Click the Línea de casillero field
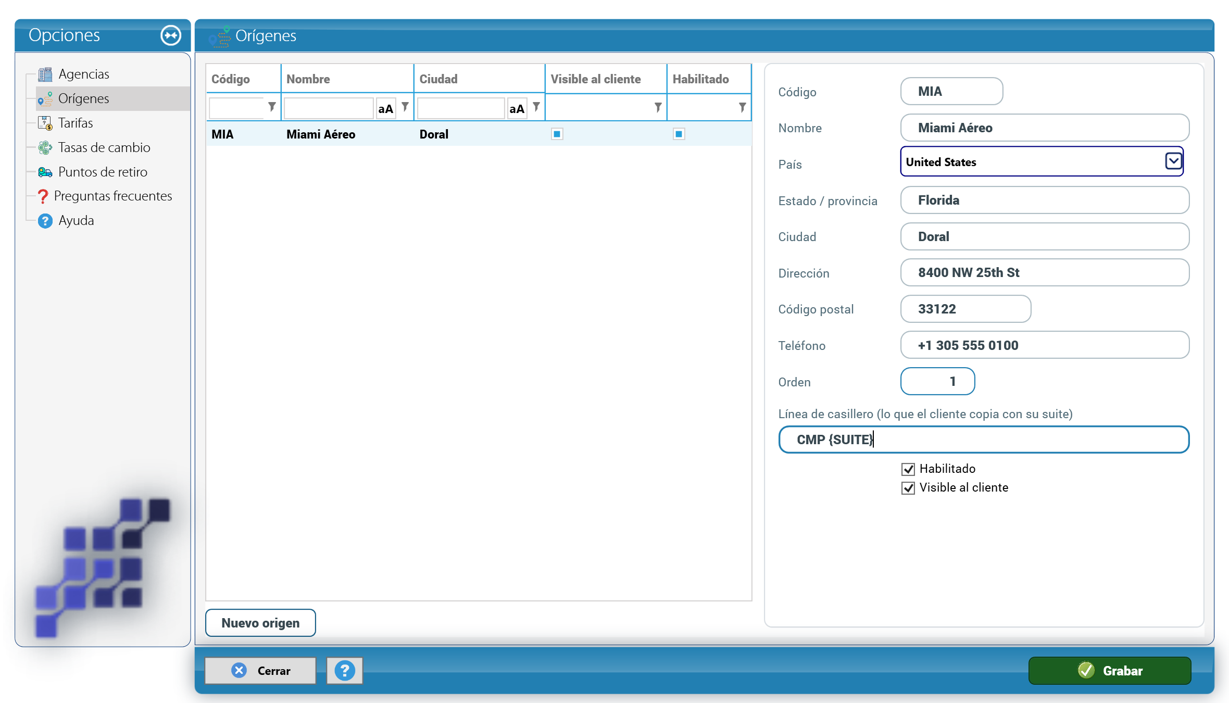The image size is (1229, 703). tap(984, 440)
